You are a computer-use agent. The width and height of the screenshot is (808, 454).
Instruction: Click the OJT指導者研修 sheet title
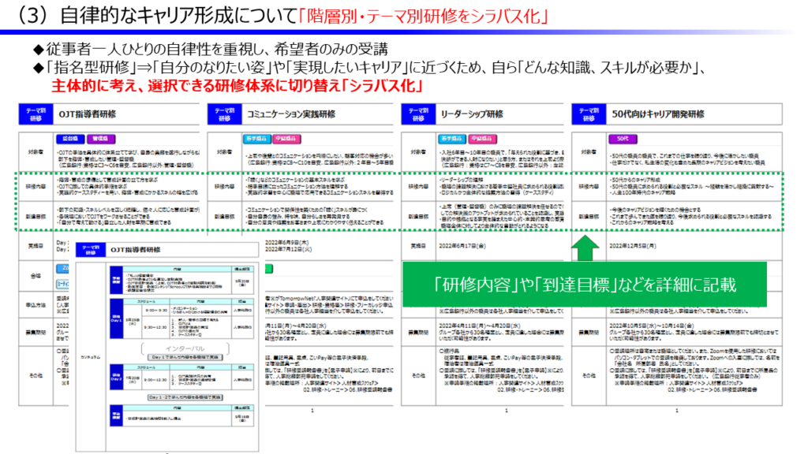(x=82, y=113)
